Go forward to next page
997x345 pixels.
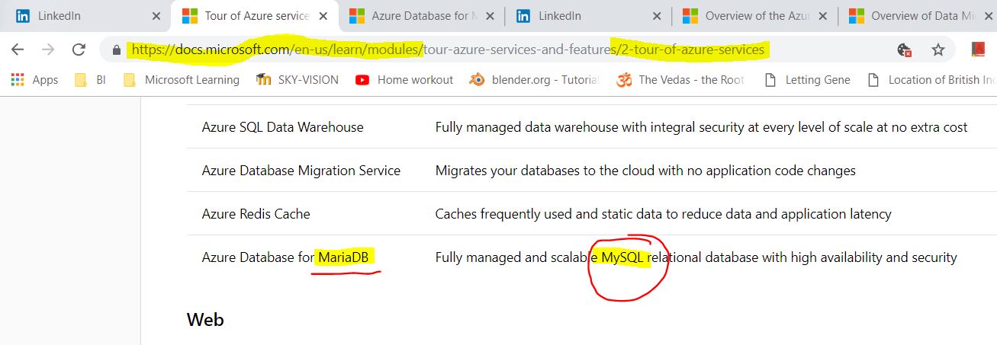(x=48, y=50)
